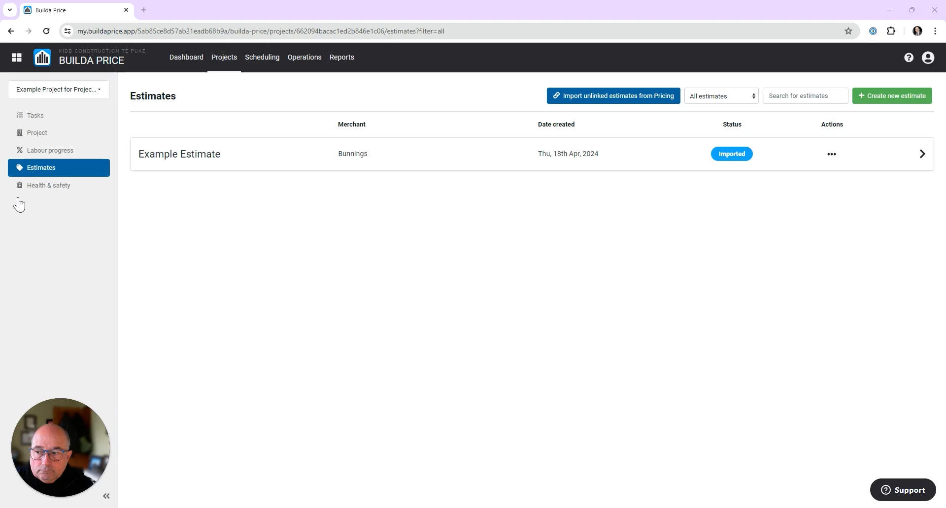The width and height of the screenshot is (946, 508).
Task: Open the ellipsis actions menu for Example Estimate
Action: [832, 154]
